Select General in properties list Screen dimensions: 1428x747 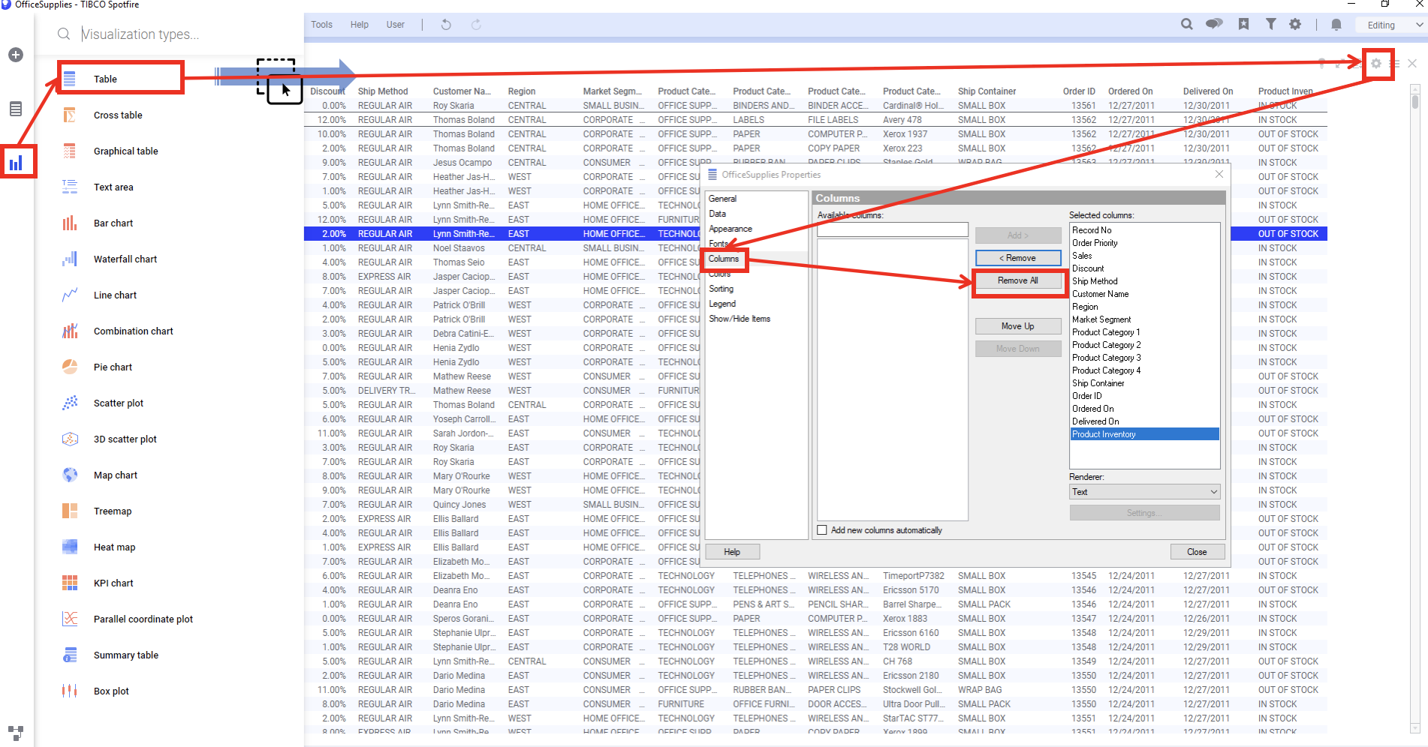pos(722,199)
